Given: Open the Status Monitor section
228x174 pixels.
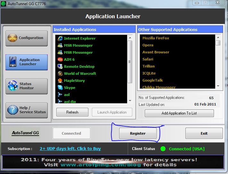Looking at the screenshot, I should click(x=27, y=86).
